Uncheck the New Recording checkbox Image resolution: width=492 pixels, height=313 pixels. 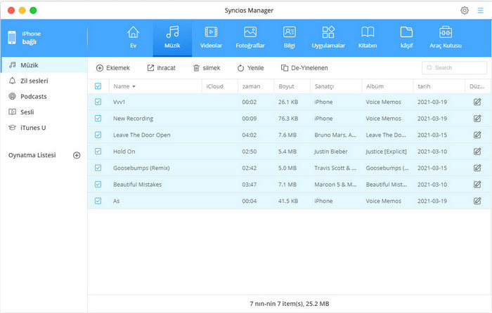tap(98, 119)
